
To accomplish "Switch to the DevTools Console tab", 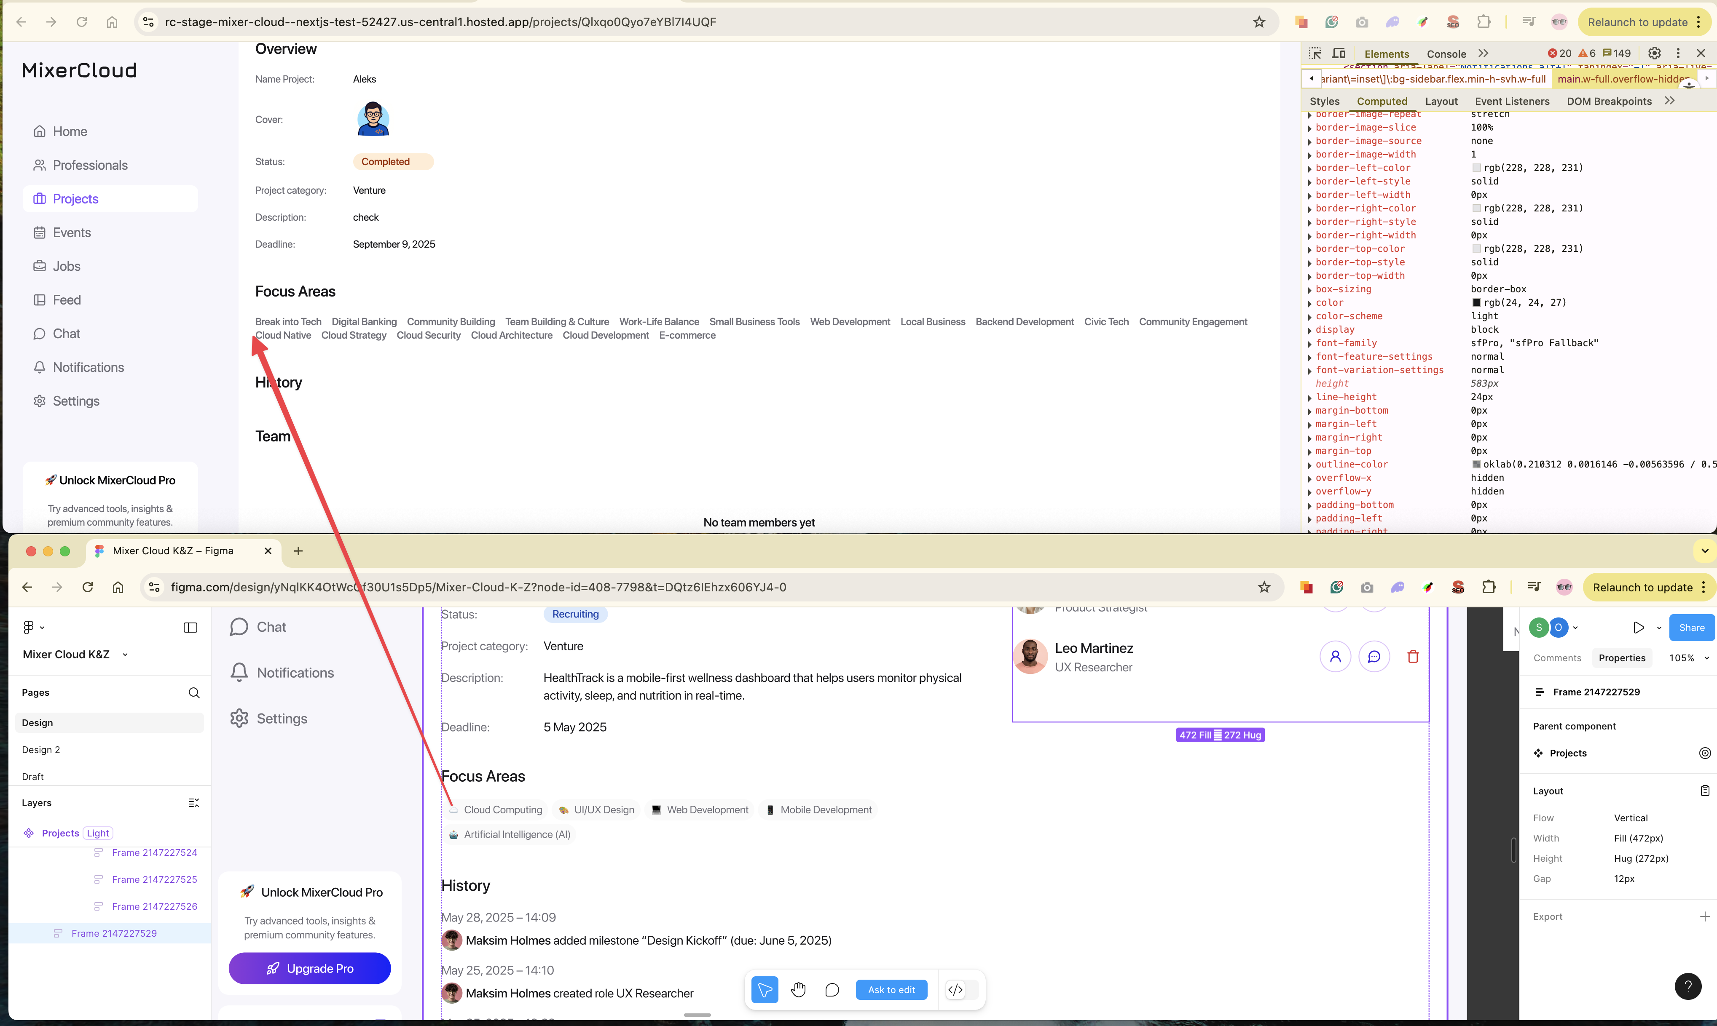I will click(x=1446, y=53).
